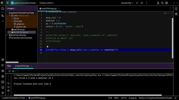Open the pythonTutorialsYouTube project dropdown
Viewport: 179px width, 100px height.
coord(24,3)
